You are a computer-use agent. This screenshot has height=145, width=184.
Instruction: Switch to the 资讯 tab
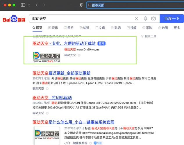click(x=53, y=28)
